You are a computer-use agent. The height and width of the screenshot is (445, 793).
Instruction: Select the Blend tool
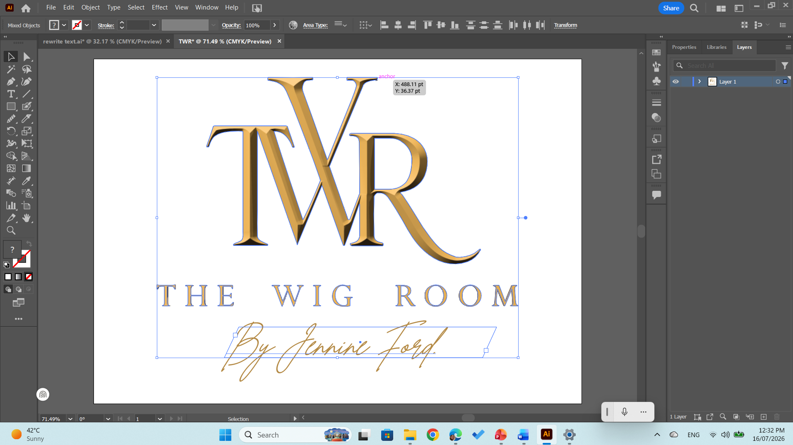tap(11, 193)
